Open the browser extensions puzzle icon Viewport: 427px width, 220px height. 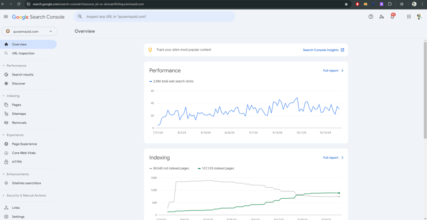[389, 4]
